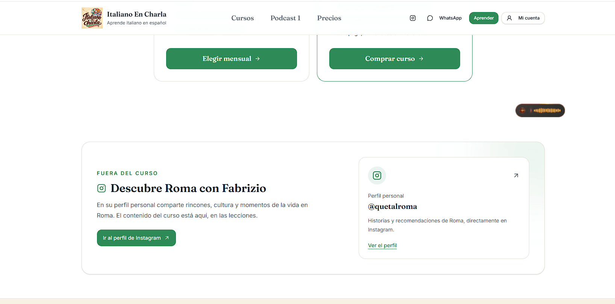Click the @quetalroma handle text

pyautogui.click(x=392, y=206)
